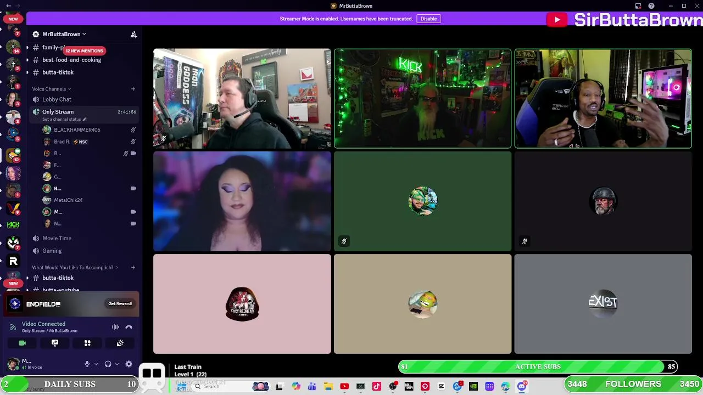703x395 pixels.
Task: Click the Active Subs progress bar
Action: pyautogui.click(x=538, y=366)
